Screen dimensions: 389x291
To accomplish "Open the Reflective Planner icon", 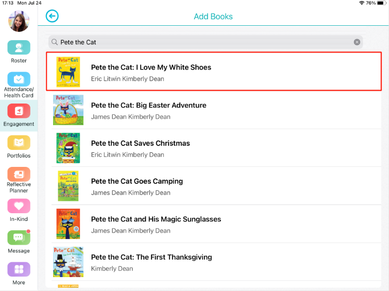I will point(19,174).
